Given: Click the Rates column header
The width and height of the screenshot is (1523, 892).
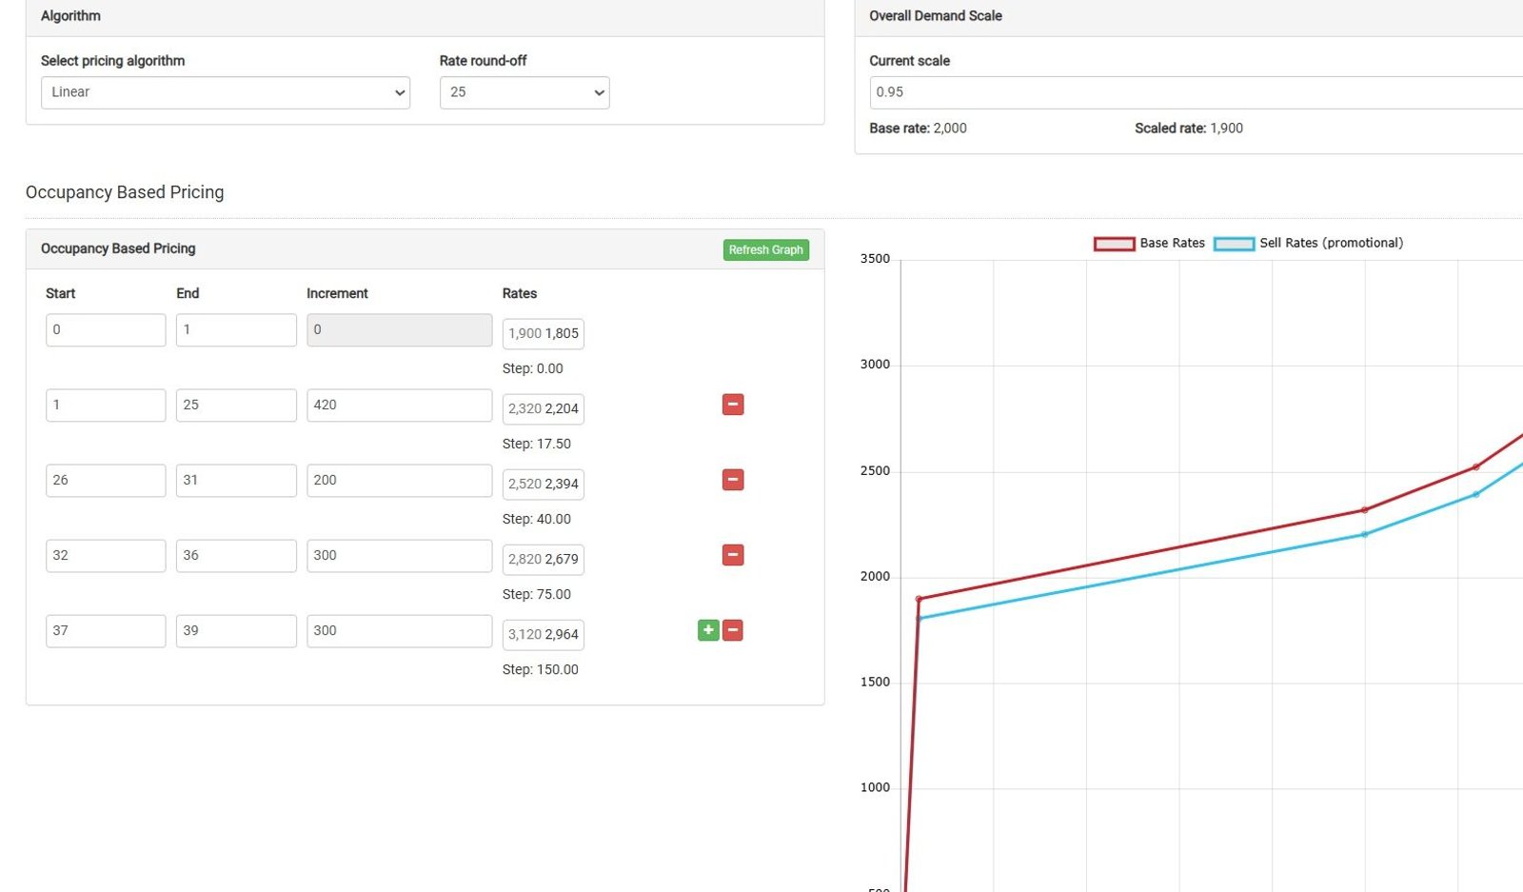Looking at the screenshot, I should [x=520, y=293].
